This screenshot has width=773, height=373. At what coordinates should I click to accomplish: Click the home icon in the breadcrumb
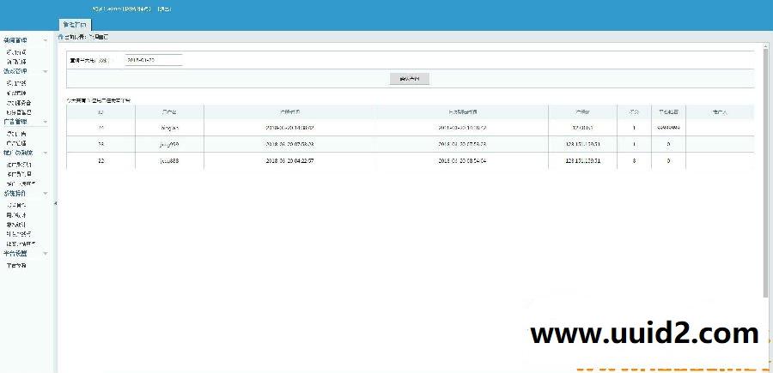[60, 38]
